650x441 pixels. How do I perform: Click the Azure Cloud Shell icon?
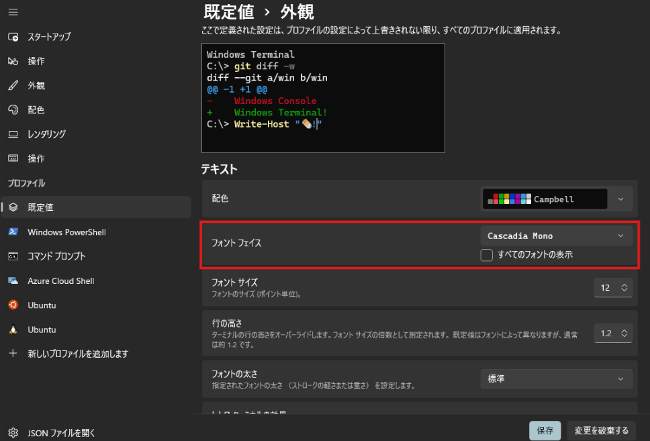(x=13, y=281)
